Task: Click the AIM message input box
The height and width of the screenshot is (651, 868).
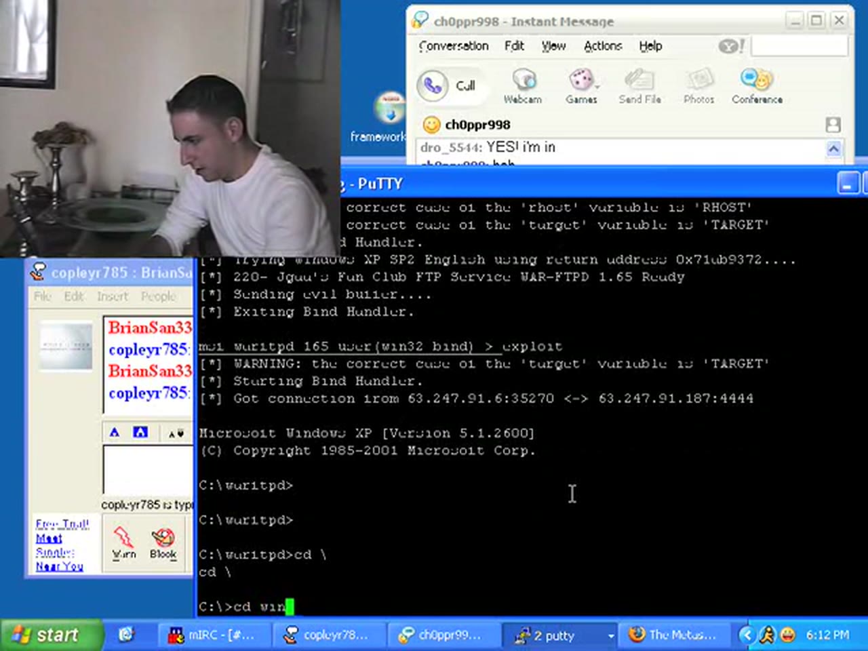Action: tap(148, 469)
